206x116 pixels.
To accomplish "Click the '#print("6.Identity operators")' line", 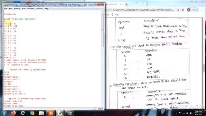I will coord(28,70).
